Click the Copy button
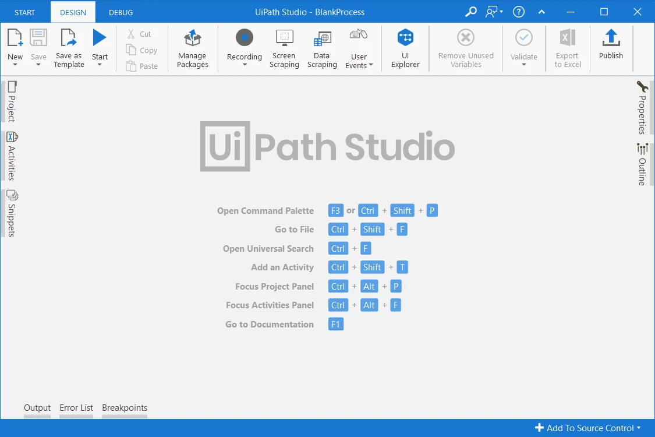Viewport: 655px width, 437px height. coord(142,50)
